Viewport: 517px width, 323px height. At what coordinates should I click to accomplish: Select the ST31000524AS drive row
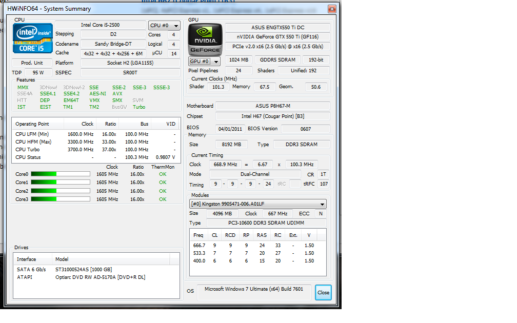96,269
